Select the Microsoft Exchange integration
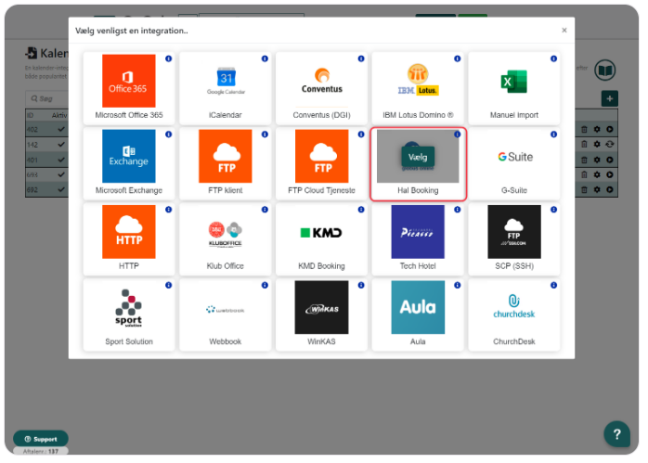648x463 pixels. [x=128, y=163]
